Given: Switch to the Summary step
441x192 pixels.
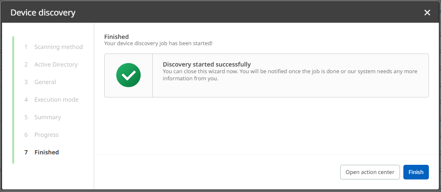Looking at the screenshot, I should [48, 117].
